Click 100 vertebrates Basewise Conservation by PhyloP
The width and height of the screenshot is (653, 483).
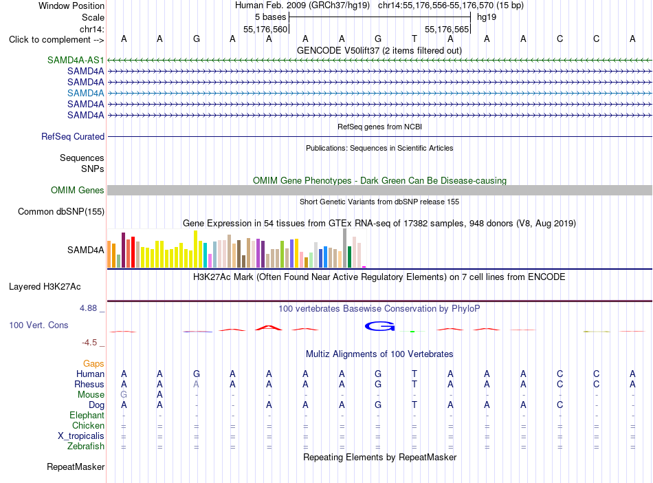pyautogui.click(x=379, y=309)
